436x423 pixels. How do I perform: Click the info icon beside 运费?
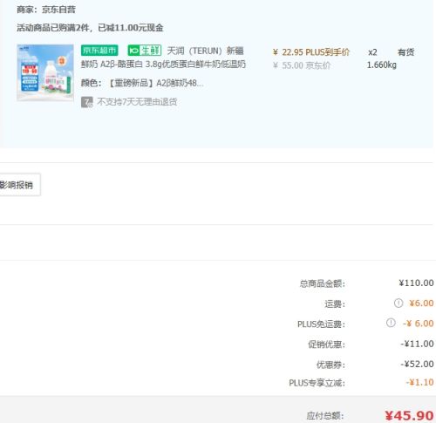coord(399,304)
